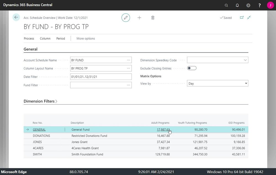Open the Column menu
276x175 pixels.
[45, 38]
